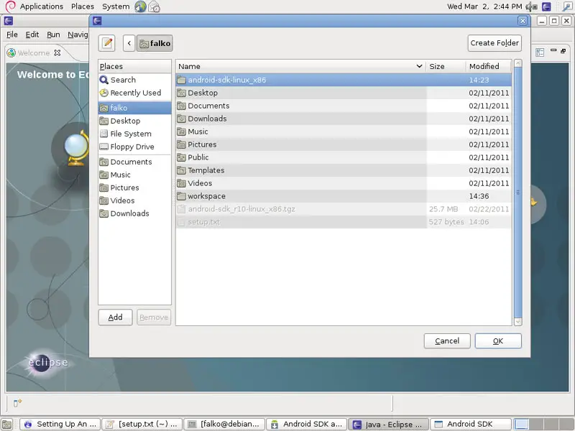Image resolution: width=575 pixels, height=431 pixels.
Task: Switch to Java - Eclipse taskbar window
Action: click(x=388, y=425)
